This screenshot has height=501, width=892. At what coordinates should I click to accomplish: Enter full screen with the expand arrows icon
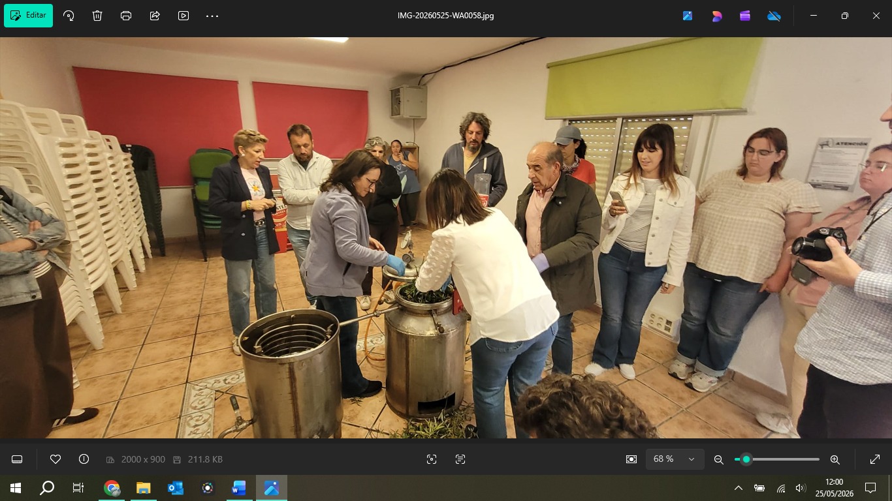tap(875, 459)
